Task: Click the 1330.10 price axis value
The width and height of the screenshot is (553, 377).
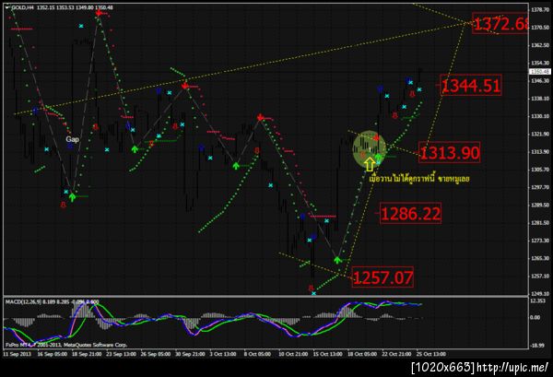Action: click(540, 116)
